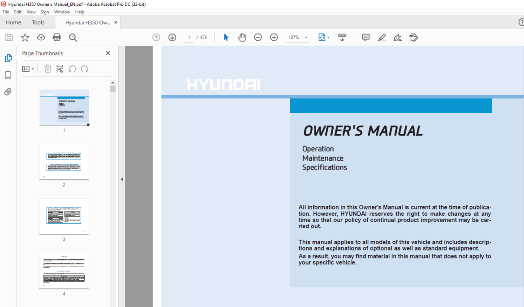This screenshot has height=307, width=524.
Task: Collapse the navigation pane arrow
Action: (122, 179)
